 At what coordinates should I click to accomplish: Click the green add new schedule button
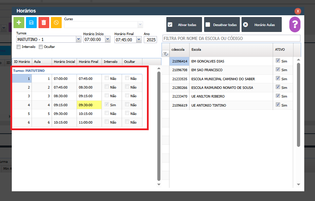pyautogui.click(x=19, y=23)
